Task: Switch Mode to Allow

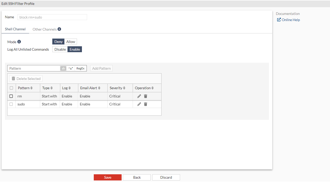Action: pyautogui.click(x=70, y=41)
